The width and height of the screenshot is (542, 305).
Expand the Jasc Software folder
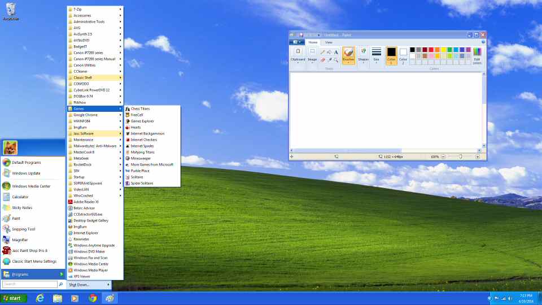pos(95,133)
